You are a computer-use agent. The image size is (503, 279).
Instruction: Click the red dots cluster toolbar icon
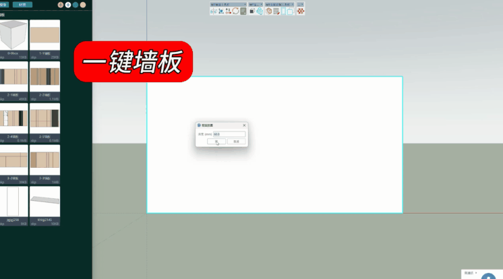(x=301, y=11)
